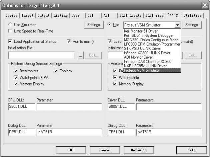Choose ADI Monitor Driver

[152, 57]
